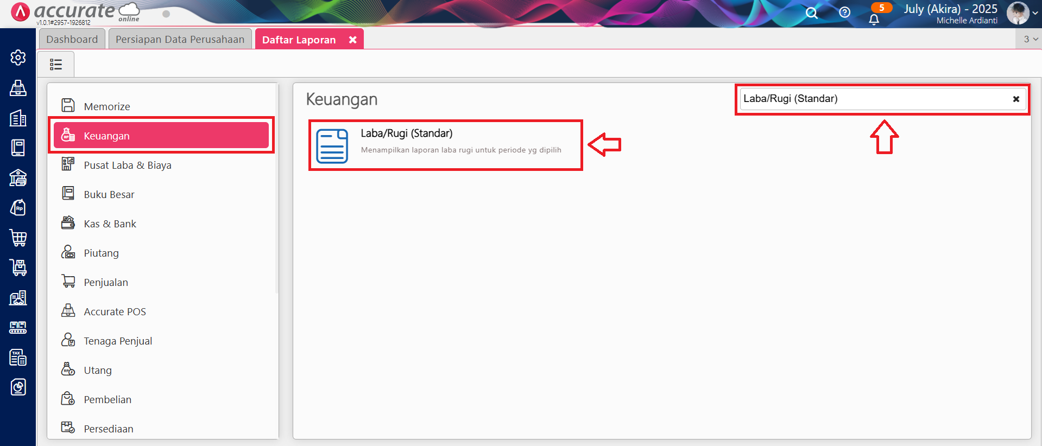Click the July (Akira) - 2025 database name
1042x446 pixels.
coord(950,9)
